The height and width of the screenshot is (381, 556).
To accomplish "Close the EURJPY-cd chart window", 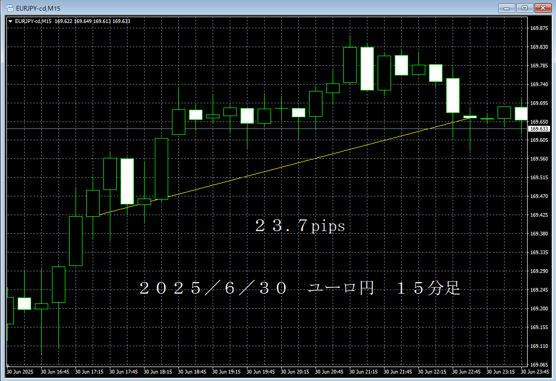I will tap(542, 7).
